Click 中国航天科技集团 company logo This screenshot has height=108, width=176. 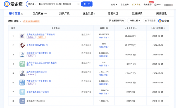22,55
